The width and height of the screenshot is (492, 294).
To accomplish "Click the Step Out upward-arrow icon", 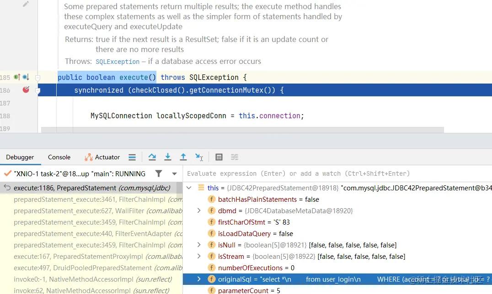I will pos(183,157).
